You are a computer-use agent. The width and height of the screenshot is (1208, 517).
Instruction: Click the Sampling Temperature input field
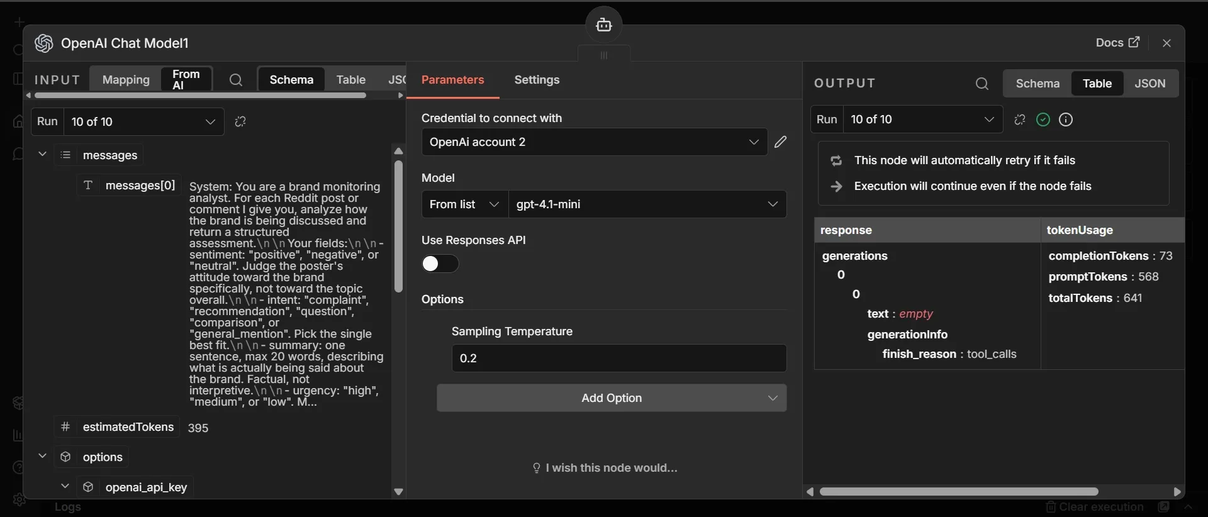coord(619,359)
